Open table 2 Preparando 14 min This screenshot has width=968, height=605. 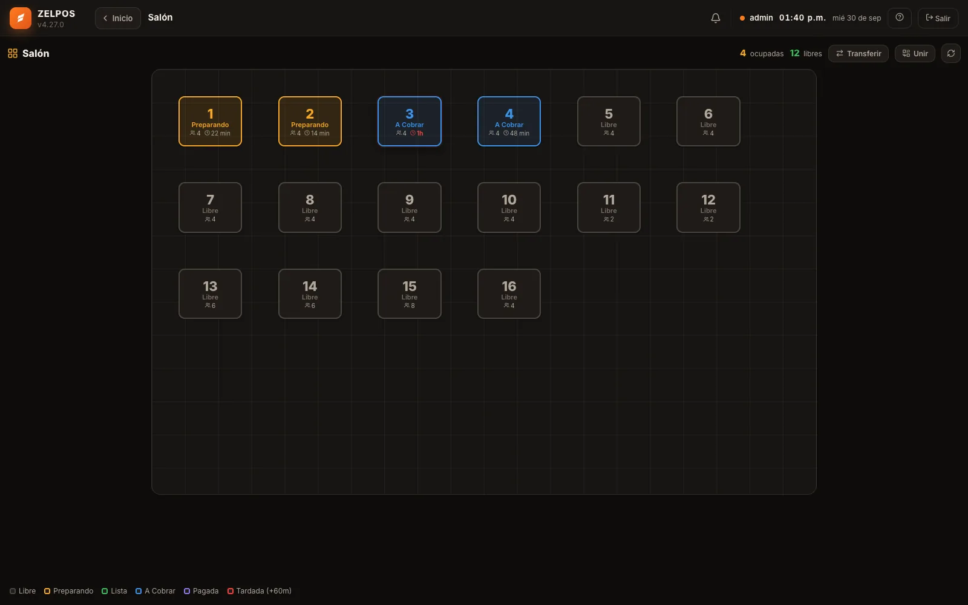(310, 121)
